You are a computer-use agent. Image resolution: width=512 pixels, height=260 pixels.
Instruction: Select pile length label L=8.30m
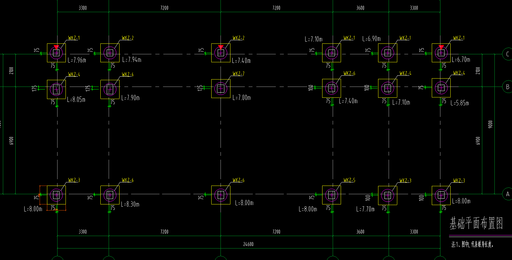coord(130,204)
